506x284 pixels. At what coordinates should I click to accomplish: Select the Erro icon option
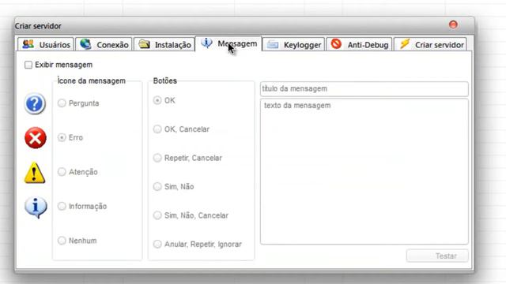(x=62, y=137)
